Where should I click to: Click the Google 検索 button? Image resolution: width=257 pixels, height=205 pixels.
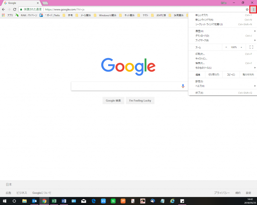(113, 100)
